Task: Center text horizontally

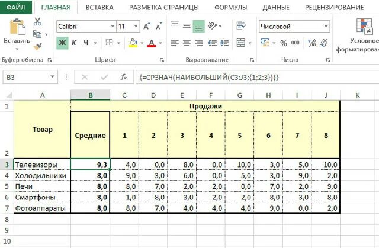Action: 187,43
